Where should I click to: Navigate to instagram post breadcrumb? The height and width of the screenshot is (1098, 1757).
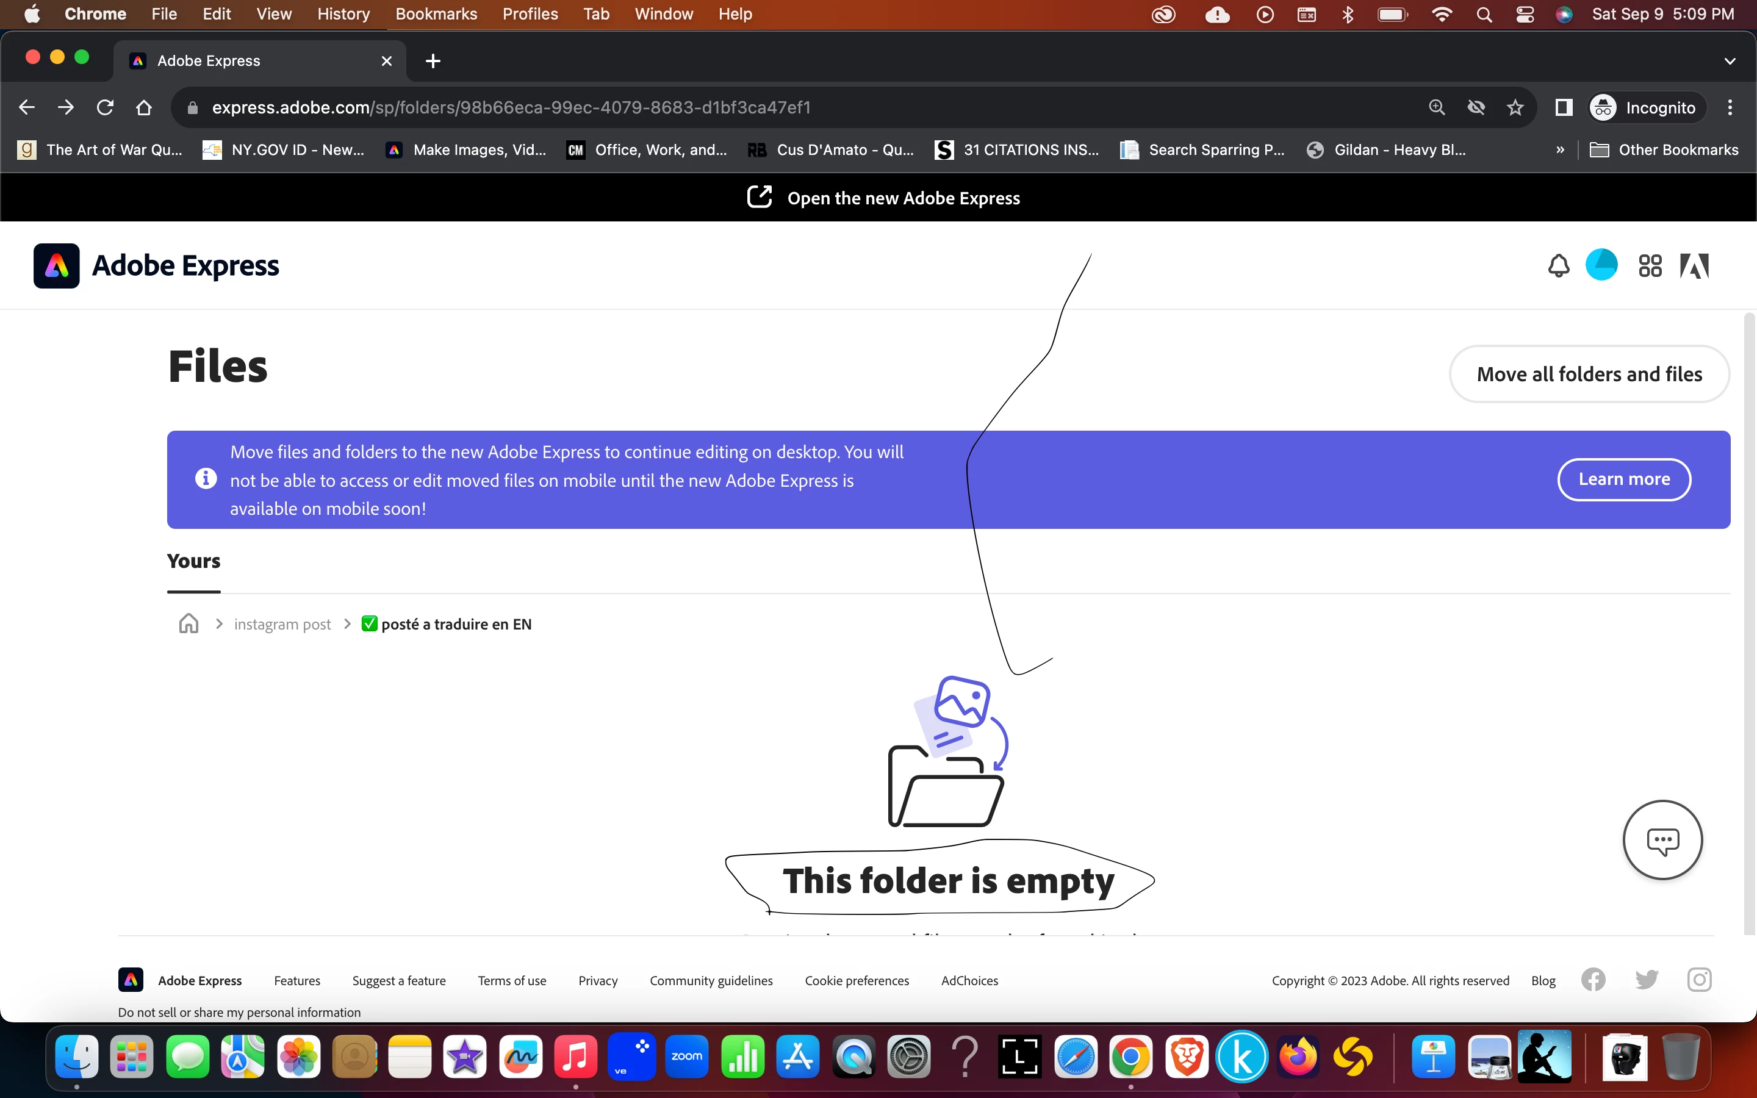(282, 625)
